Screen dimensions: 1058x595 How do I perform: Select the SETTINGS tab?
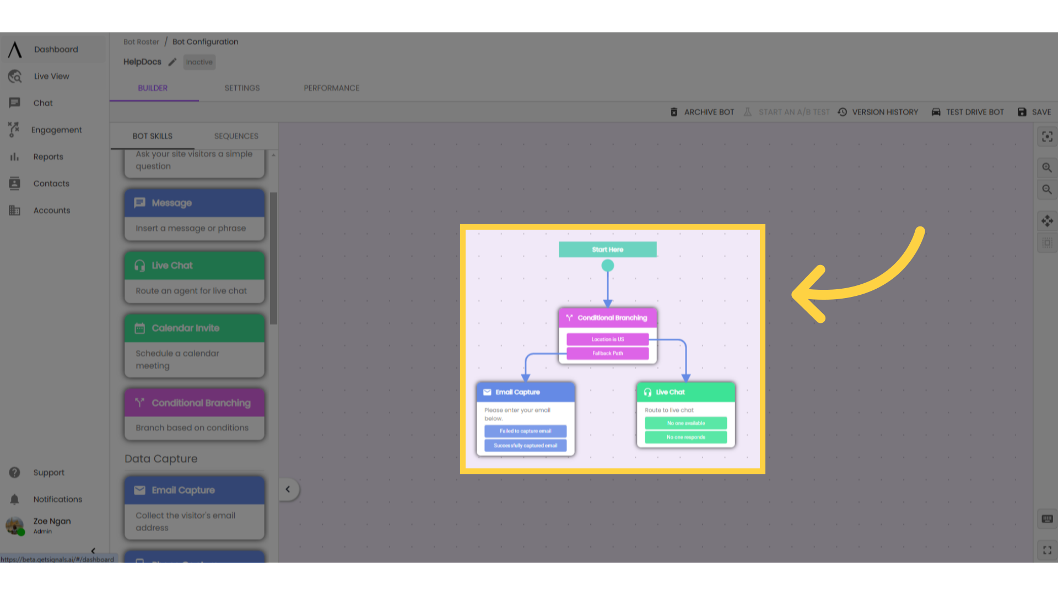(x=242, y=87)
